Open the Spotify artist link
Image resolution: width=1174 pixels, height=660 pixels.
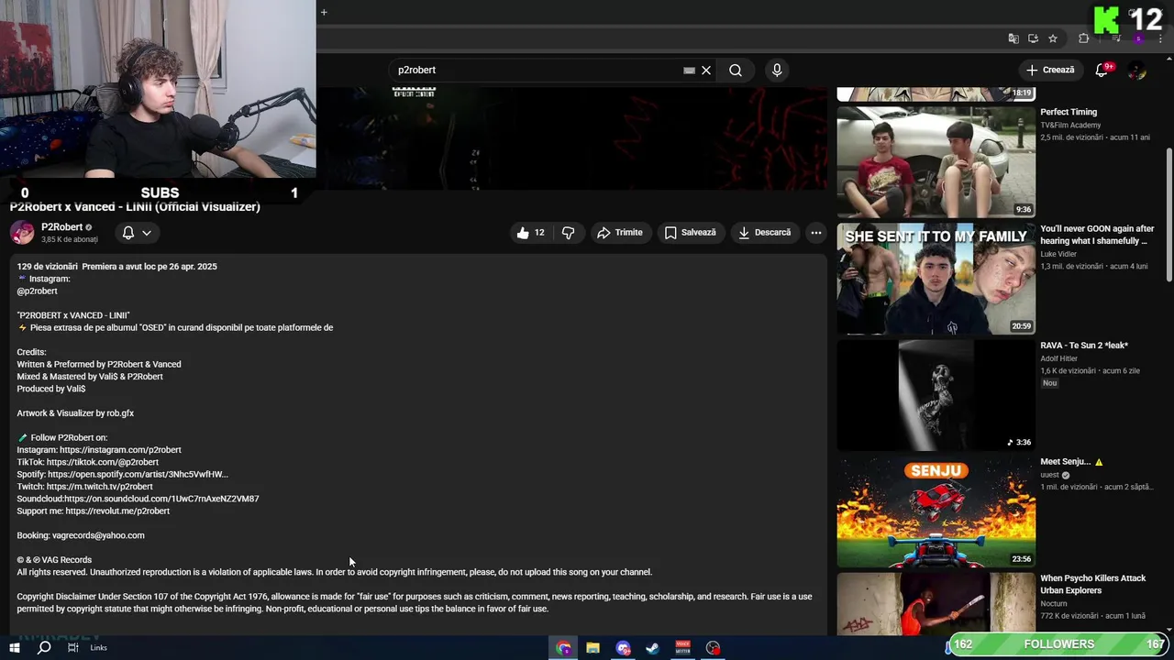(x=138, y=475)
